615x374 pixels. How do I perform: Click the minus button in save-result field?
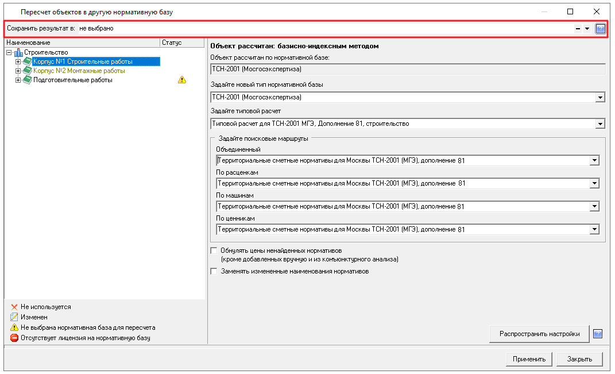pyautogui.click(x=578, y=29)
